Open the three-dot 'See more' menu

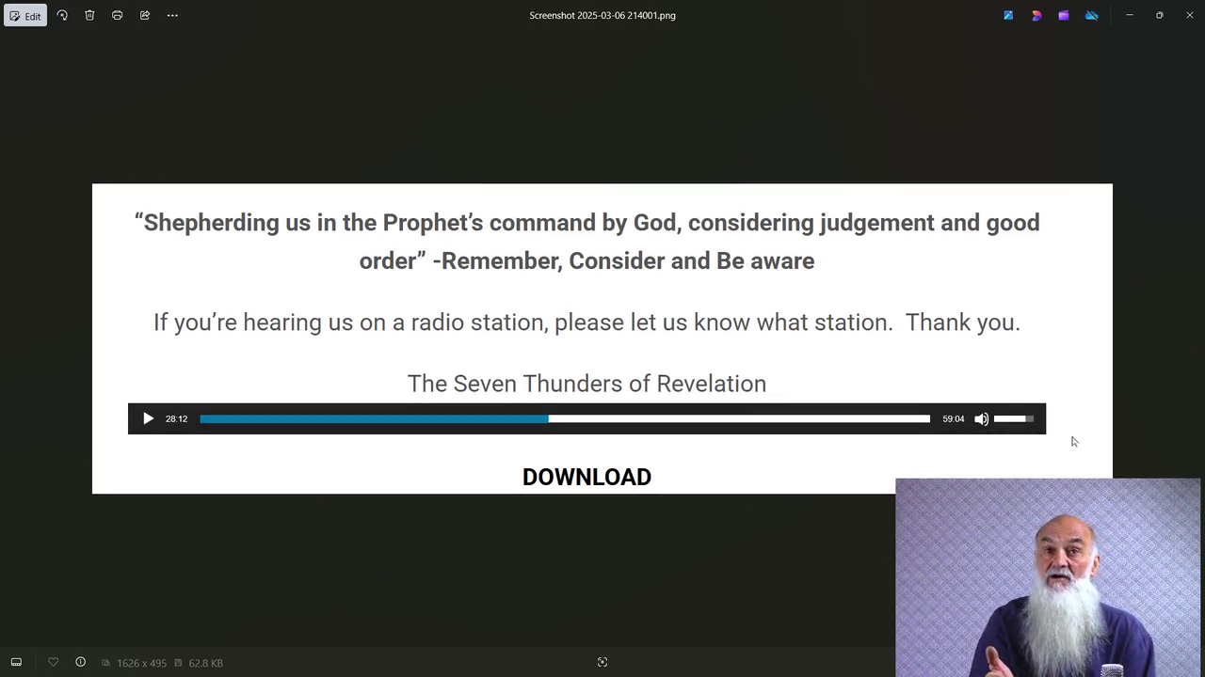tap(172, 16)
